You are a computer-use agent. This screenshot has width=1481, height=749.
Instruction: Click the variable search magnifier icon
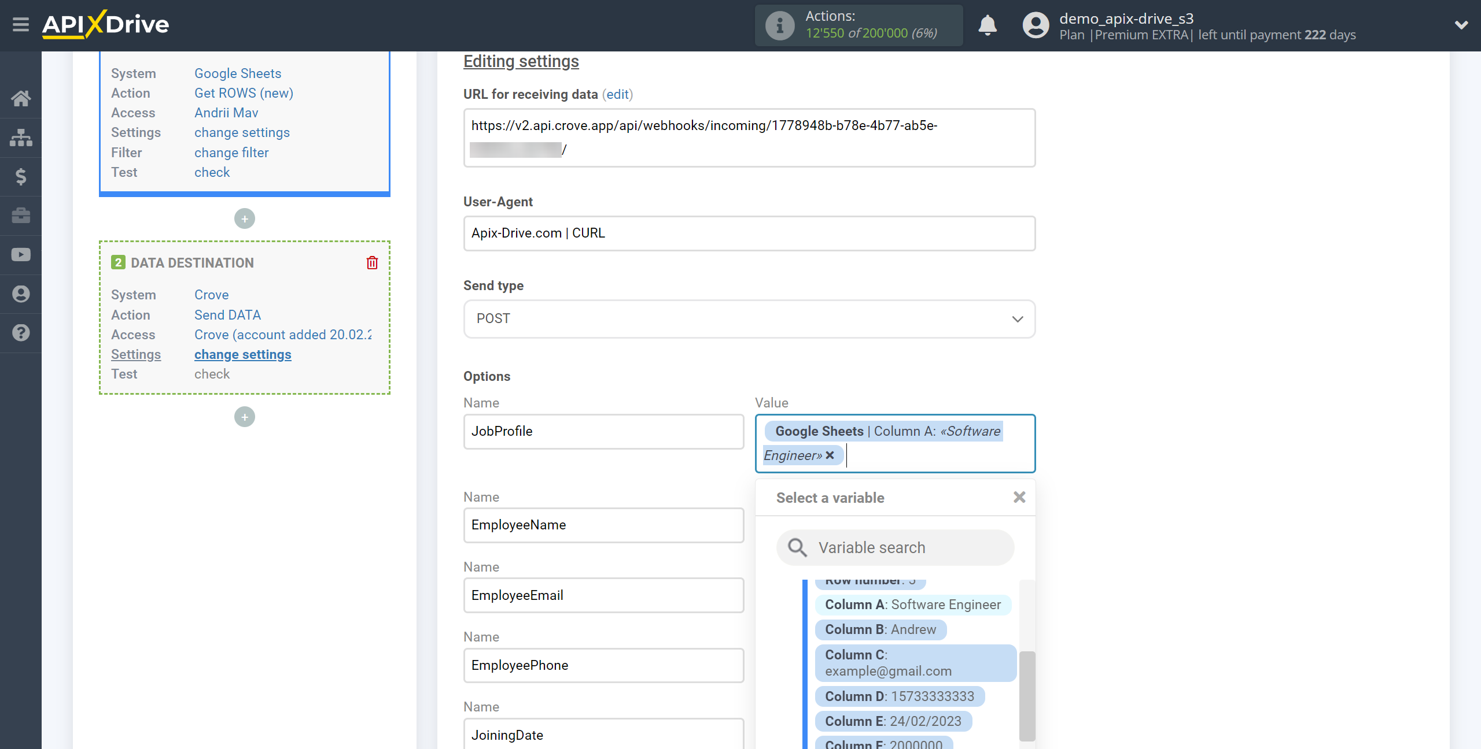(x=797, y=547)
